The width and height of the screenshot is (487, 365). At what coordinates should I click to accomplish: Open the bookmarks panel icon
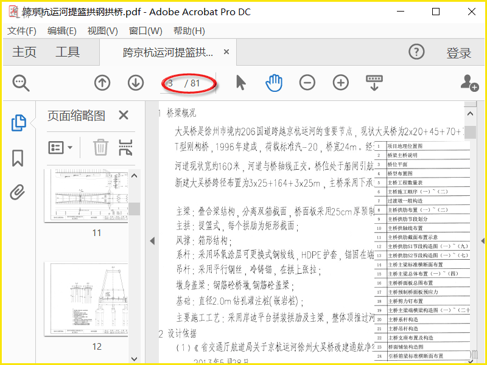pos(18,158)
